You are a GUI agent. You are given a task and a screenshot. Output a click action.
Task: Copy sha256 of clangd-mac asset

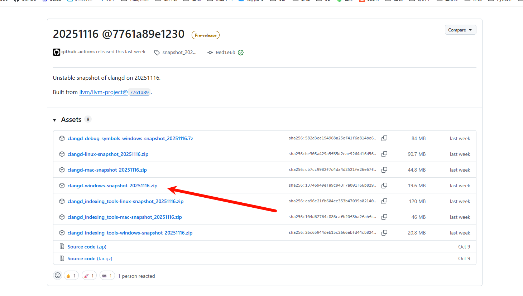click(x=384, y=170)
